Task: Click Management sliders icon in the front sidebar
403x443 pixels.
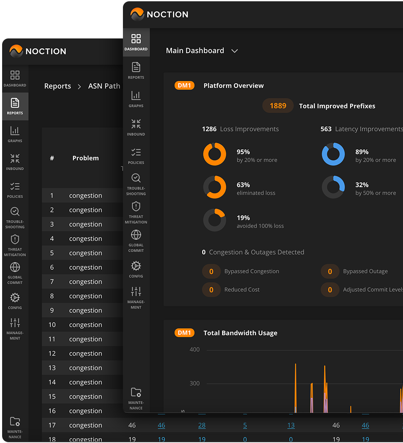Action: (136, 297)
